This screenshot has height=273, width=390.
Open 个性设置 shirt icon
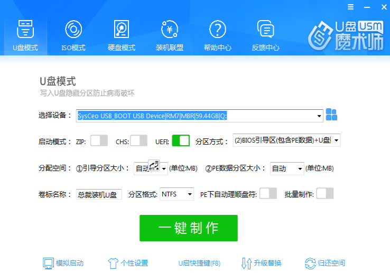click(x=112, y=263)
